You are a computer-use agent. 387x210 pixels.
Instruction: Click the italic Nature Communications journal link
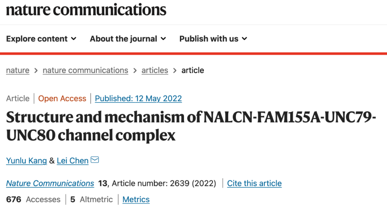click(50, 183)
